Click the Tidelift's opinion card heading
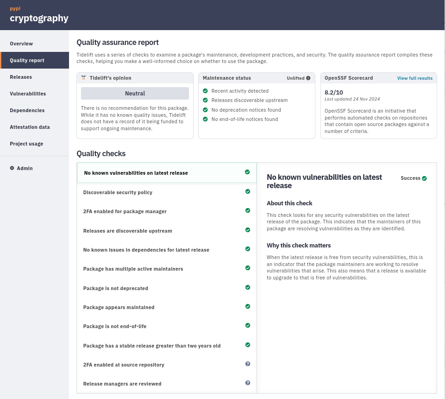The image size is (445, 399). coord(110,78)
